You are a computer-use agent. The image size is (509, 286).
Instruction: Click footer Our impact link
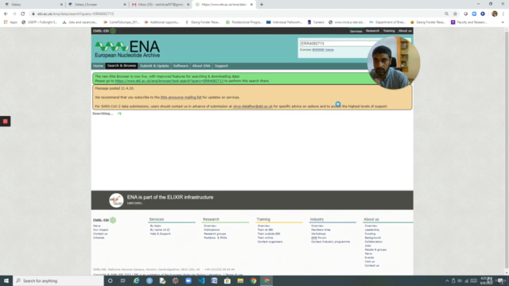coord(101,230)
